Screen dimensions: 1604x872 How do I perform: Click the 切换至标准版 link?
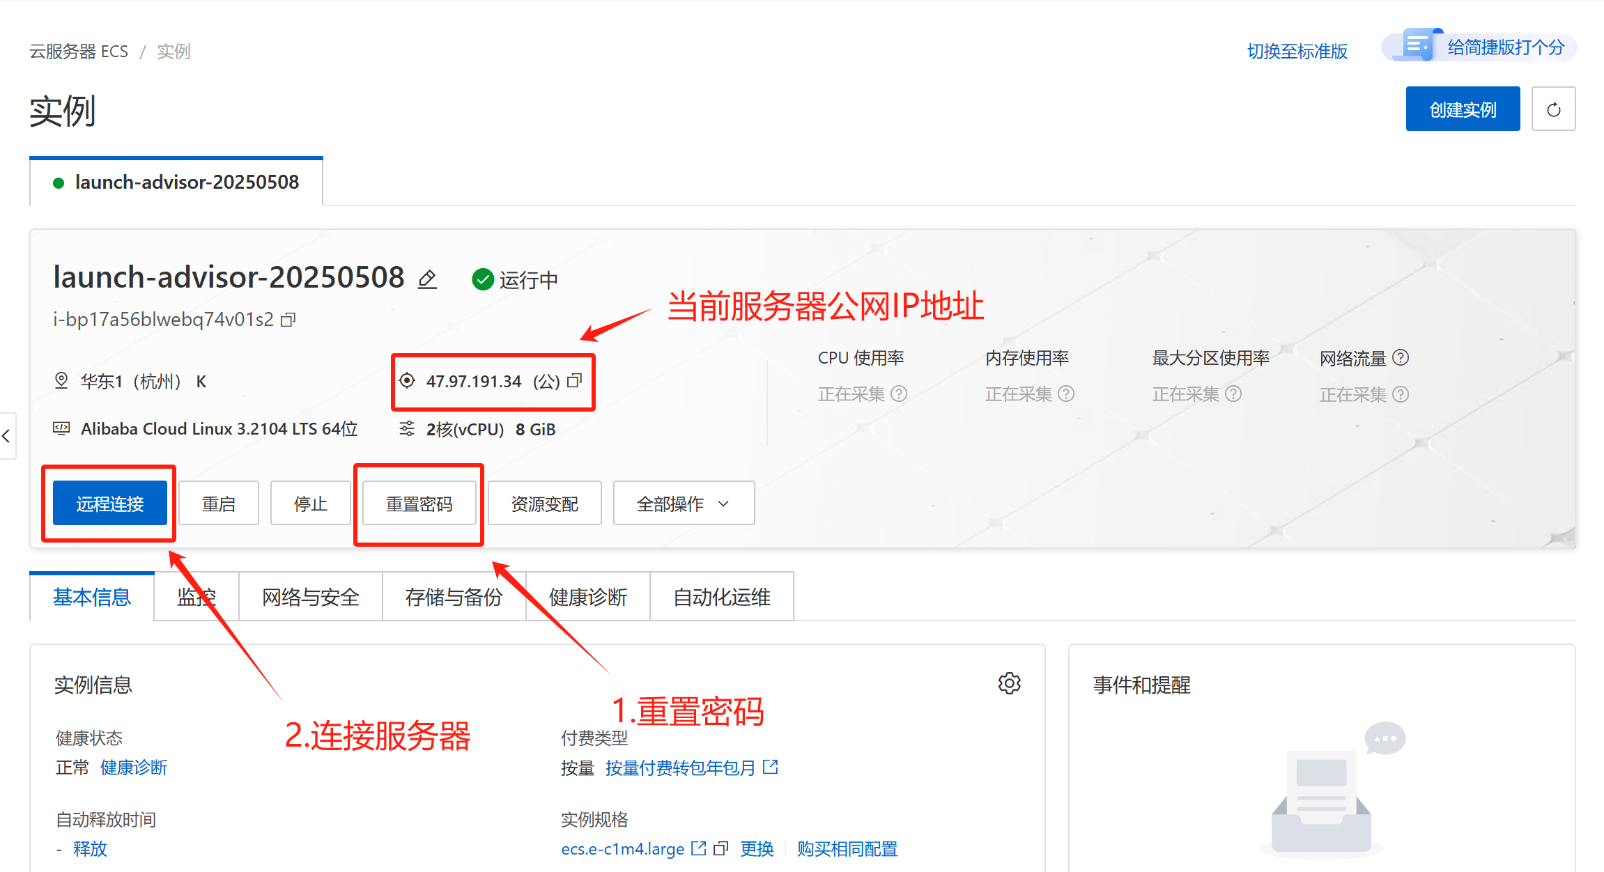[1297, 52]
